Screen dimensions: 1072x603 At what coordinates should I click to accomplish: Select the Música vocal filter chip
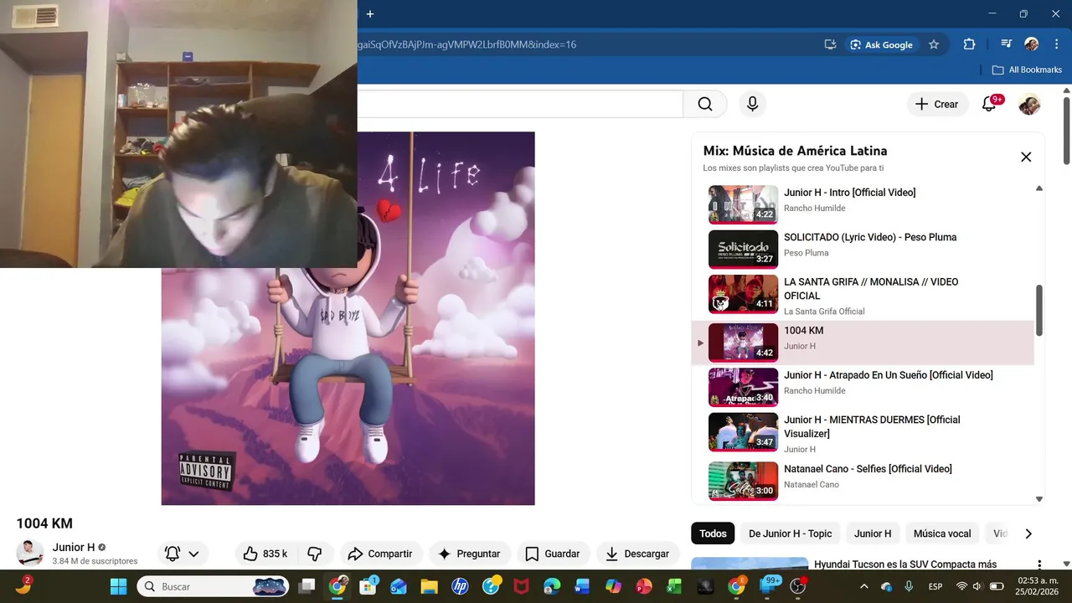(x=942, y=533)
